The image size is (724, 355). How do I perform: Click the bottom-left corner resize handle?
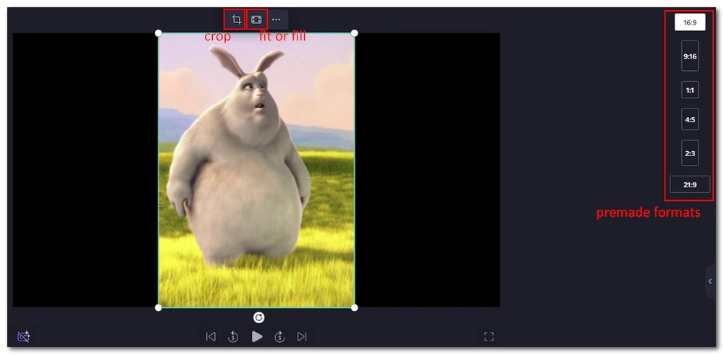click(x=159, y=307)
